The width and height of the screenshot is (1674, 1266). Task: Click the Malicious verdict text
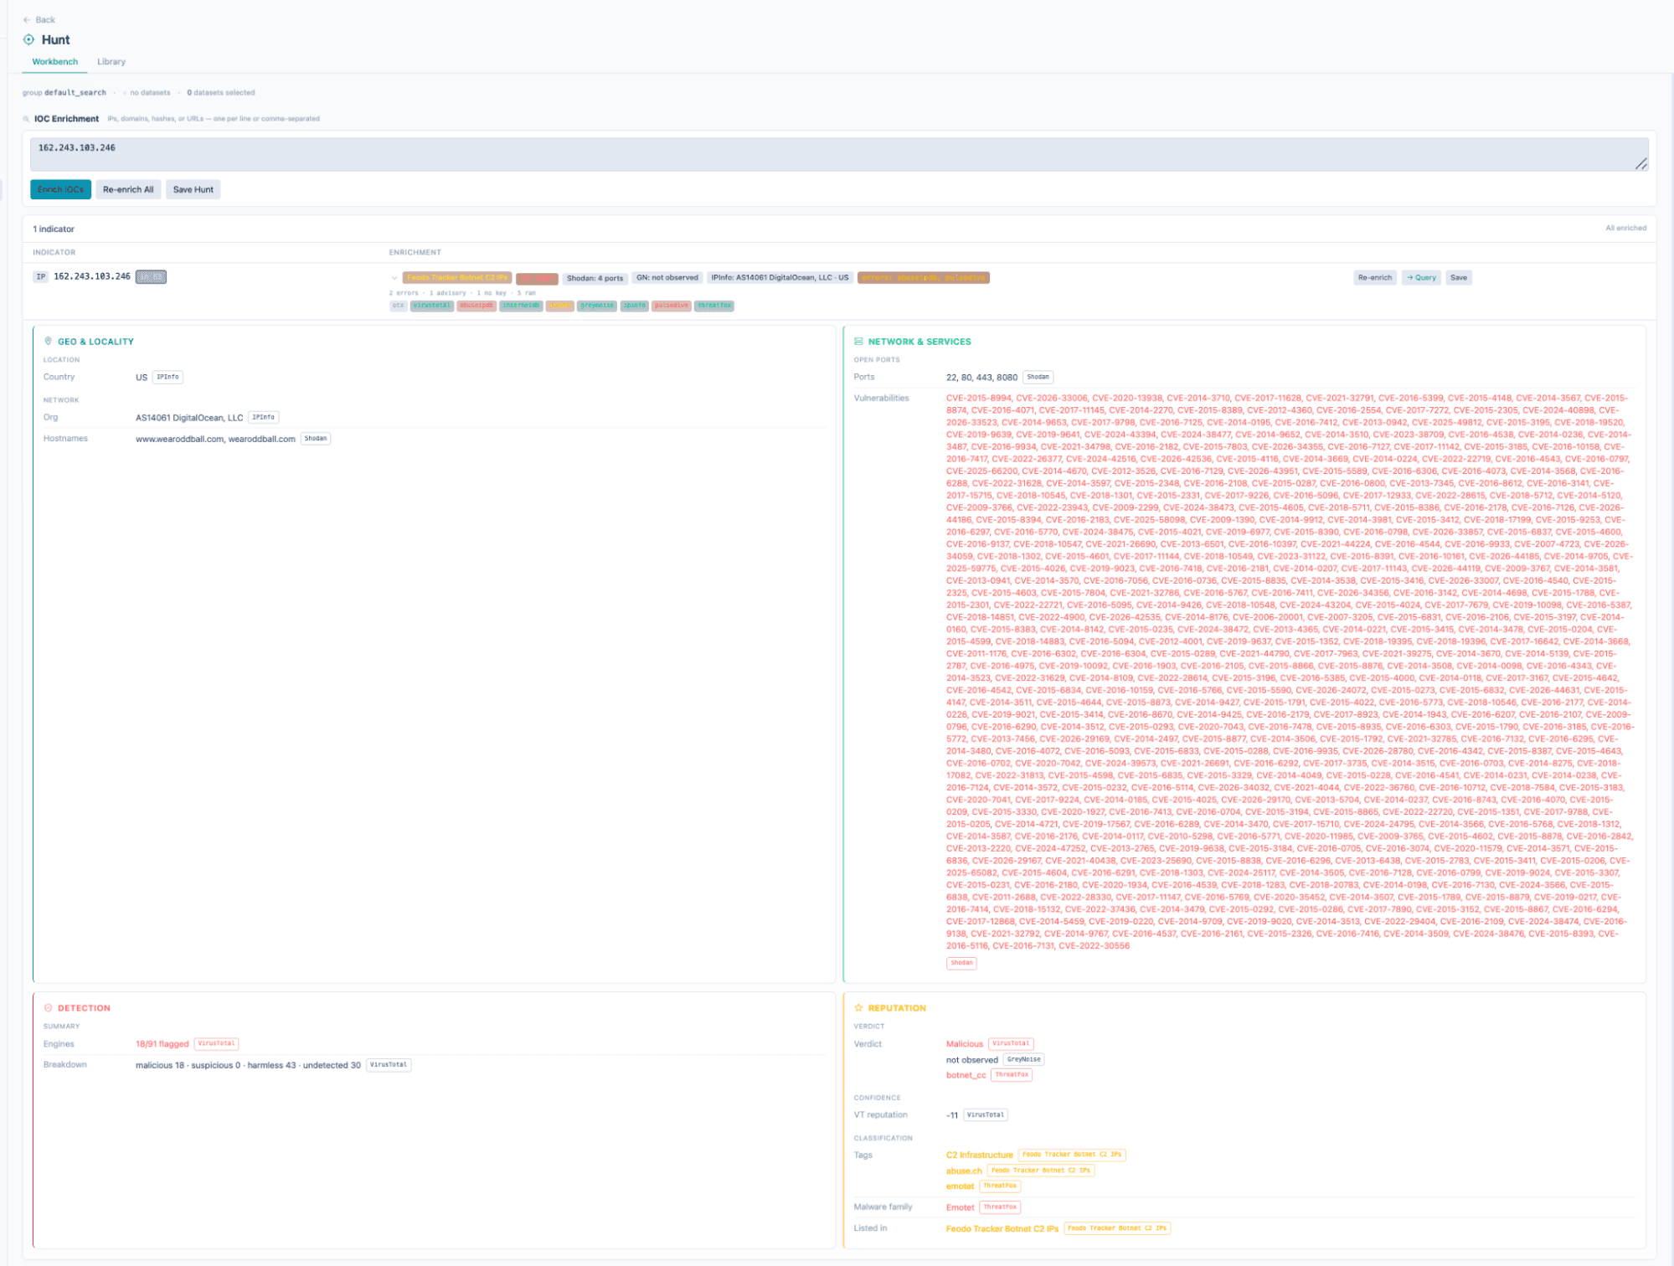965,1044
